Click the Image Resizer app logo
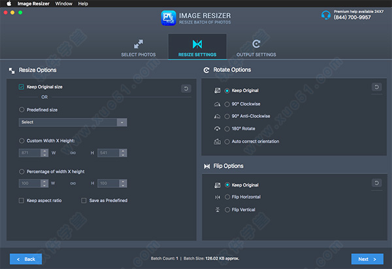Viewport: 392px width, 269px height. coord(169,18)
